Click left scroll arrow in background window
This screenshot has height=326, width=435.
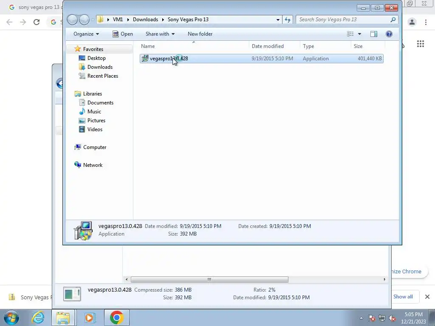click(127, 279)
